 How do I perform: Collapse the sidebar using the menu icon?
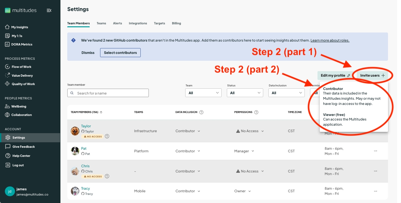[49, 10]
